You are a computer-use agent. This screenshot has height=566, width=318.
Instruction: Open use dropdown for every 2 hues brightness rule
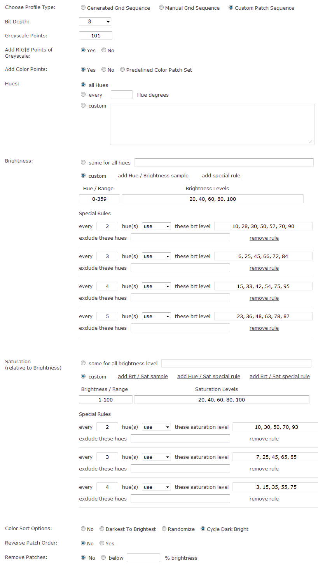[x=156, y=226]
